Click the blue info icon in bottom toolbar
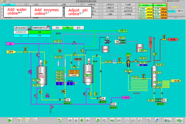This screenshot has height=124, width=186. pos(157,121)
